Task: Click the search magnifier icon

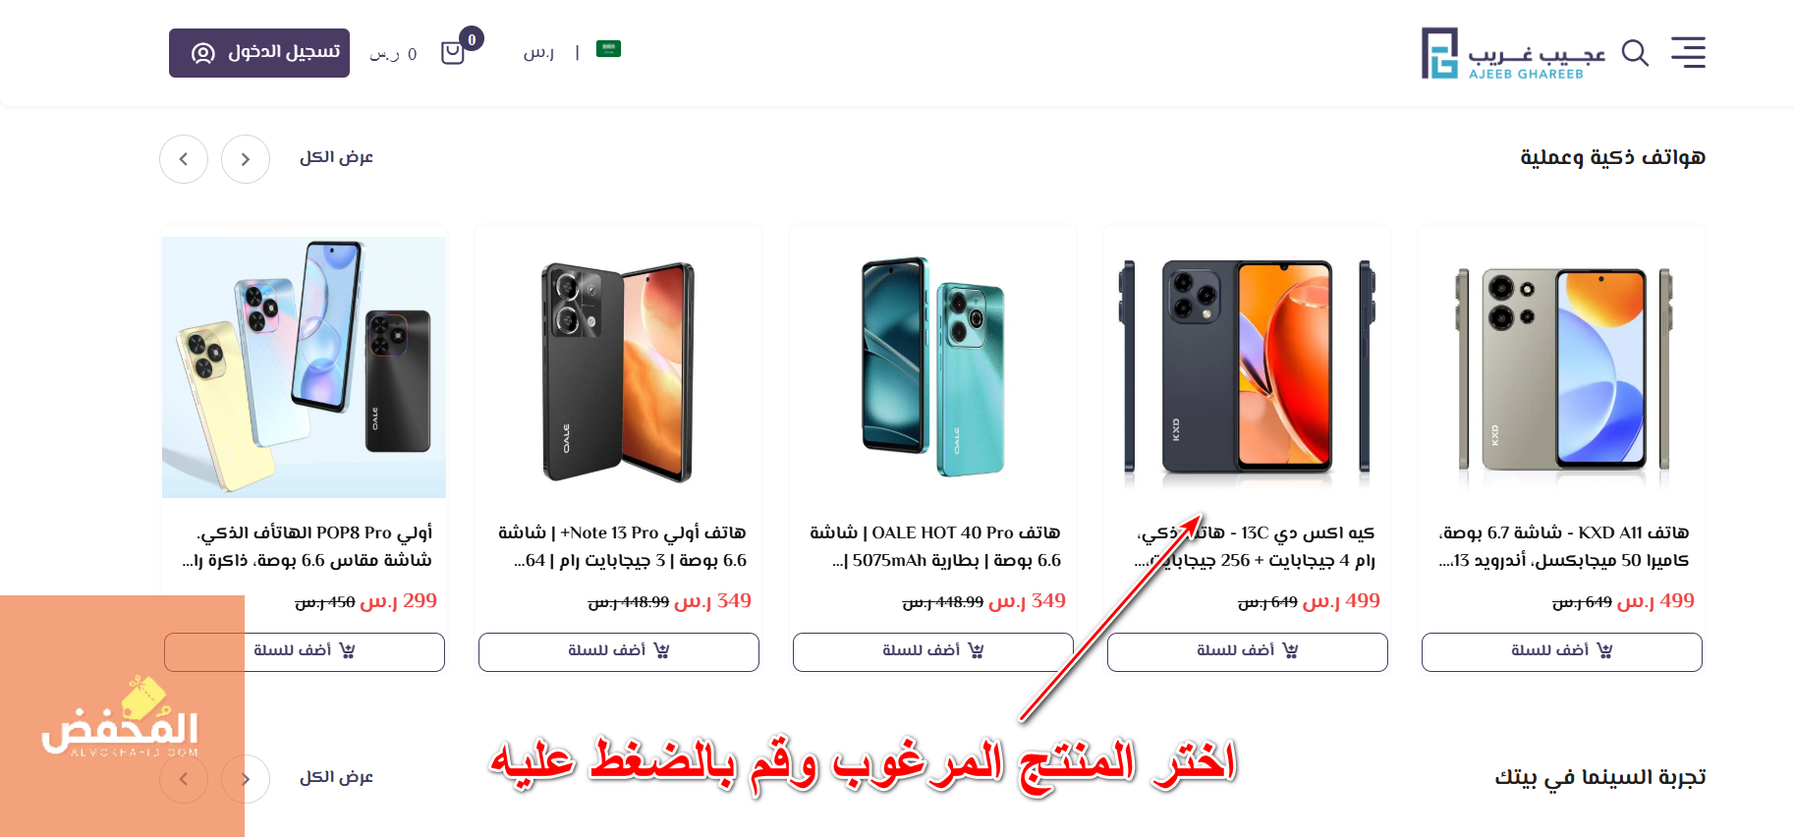Action: click(x=1635, y=53)
